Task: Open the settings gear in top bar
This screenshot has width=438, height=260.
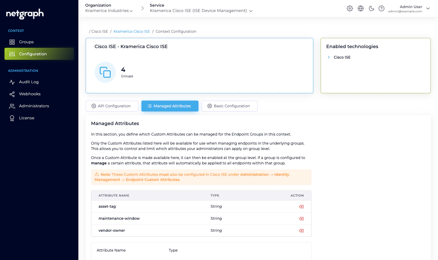Action: coord(350,8)
